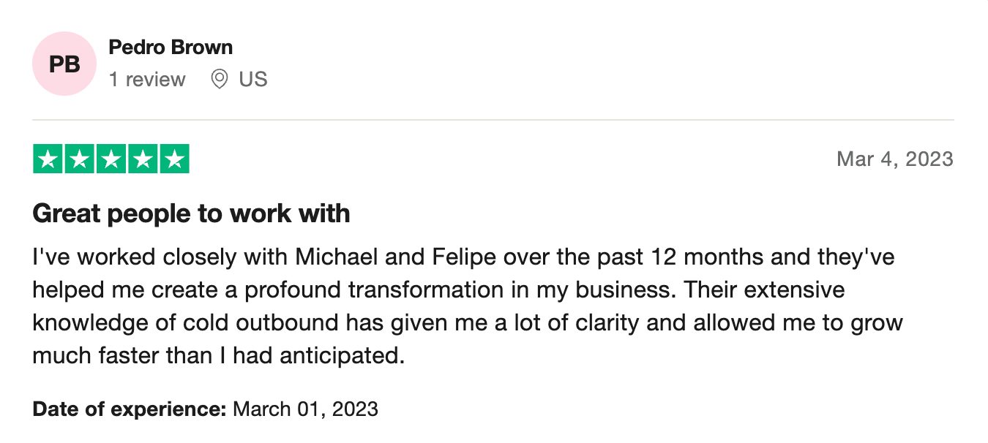This screenshot has height=443, width=988.
Task: Click the first green star in the rating
Action: coord(48,159)
